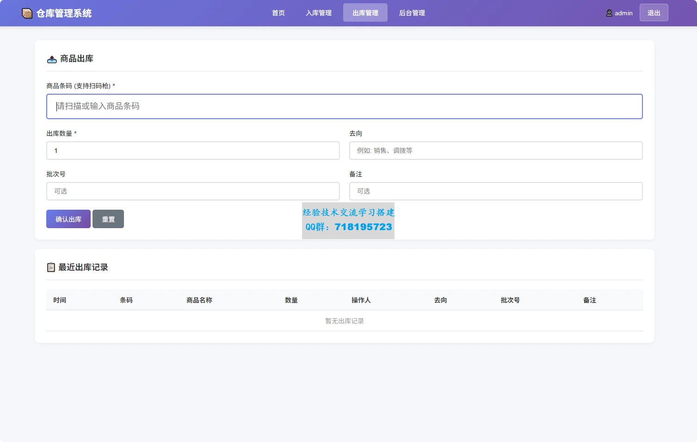Open 后台管理 nav item

click(412, 13)
